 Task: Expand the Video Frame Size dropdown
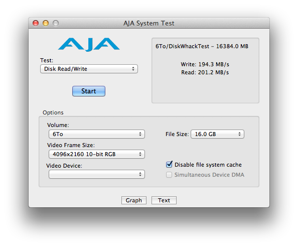(x=97, y=154)
